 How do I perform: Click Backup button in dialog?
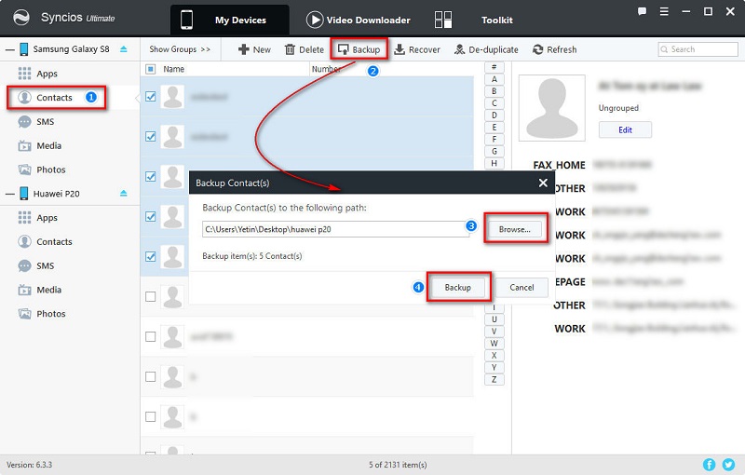pos(458,288)
